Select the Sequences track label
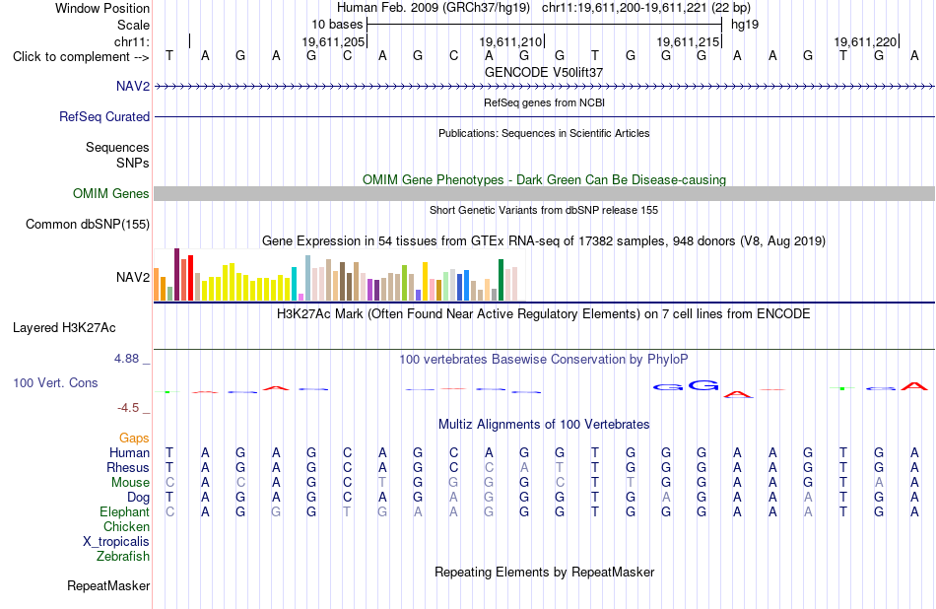 [117, 147]
